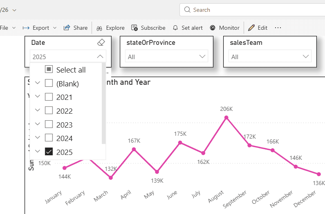Check the 2022 checkbox
Viewport: 325px width, 214px height.
49,110
